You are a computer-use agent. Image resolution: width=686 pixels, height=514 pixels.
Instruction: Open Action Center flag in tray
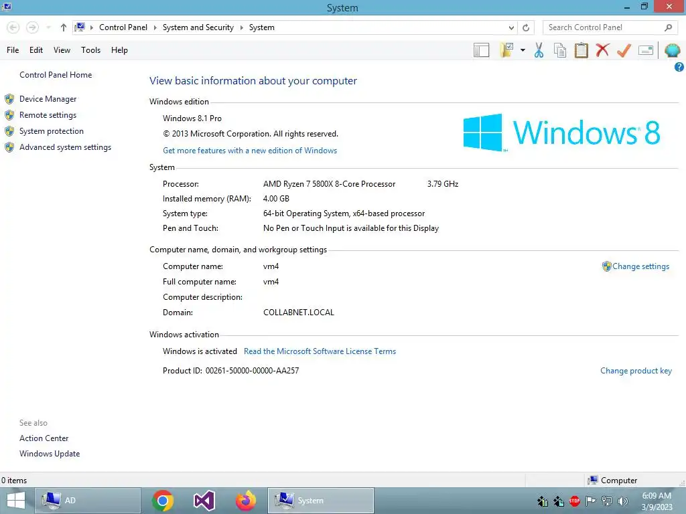click(591, 501)
